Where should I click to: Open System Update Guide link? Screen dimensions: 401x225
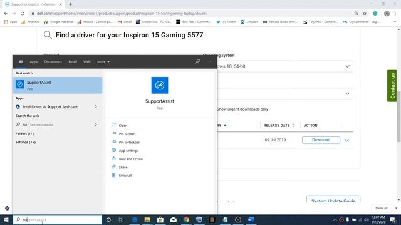[x=333, y=200]
